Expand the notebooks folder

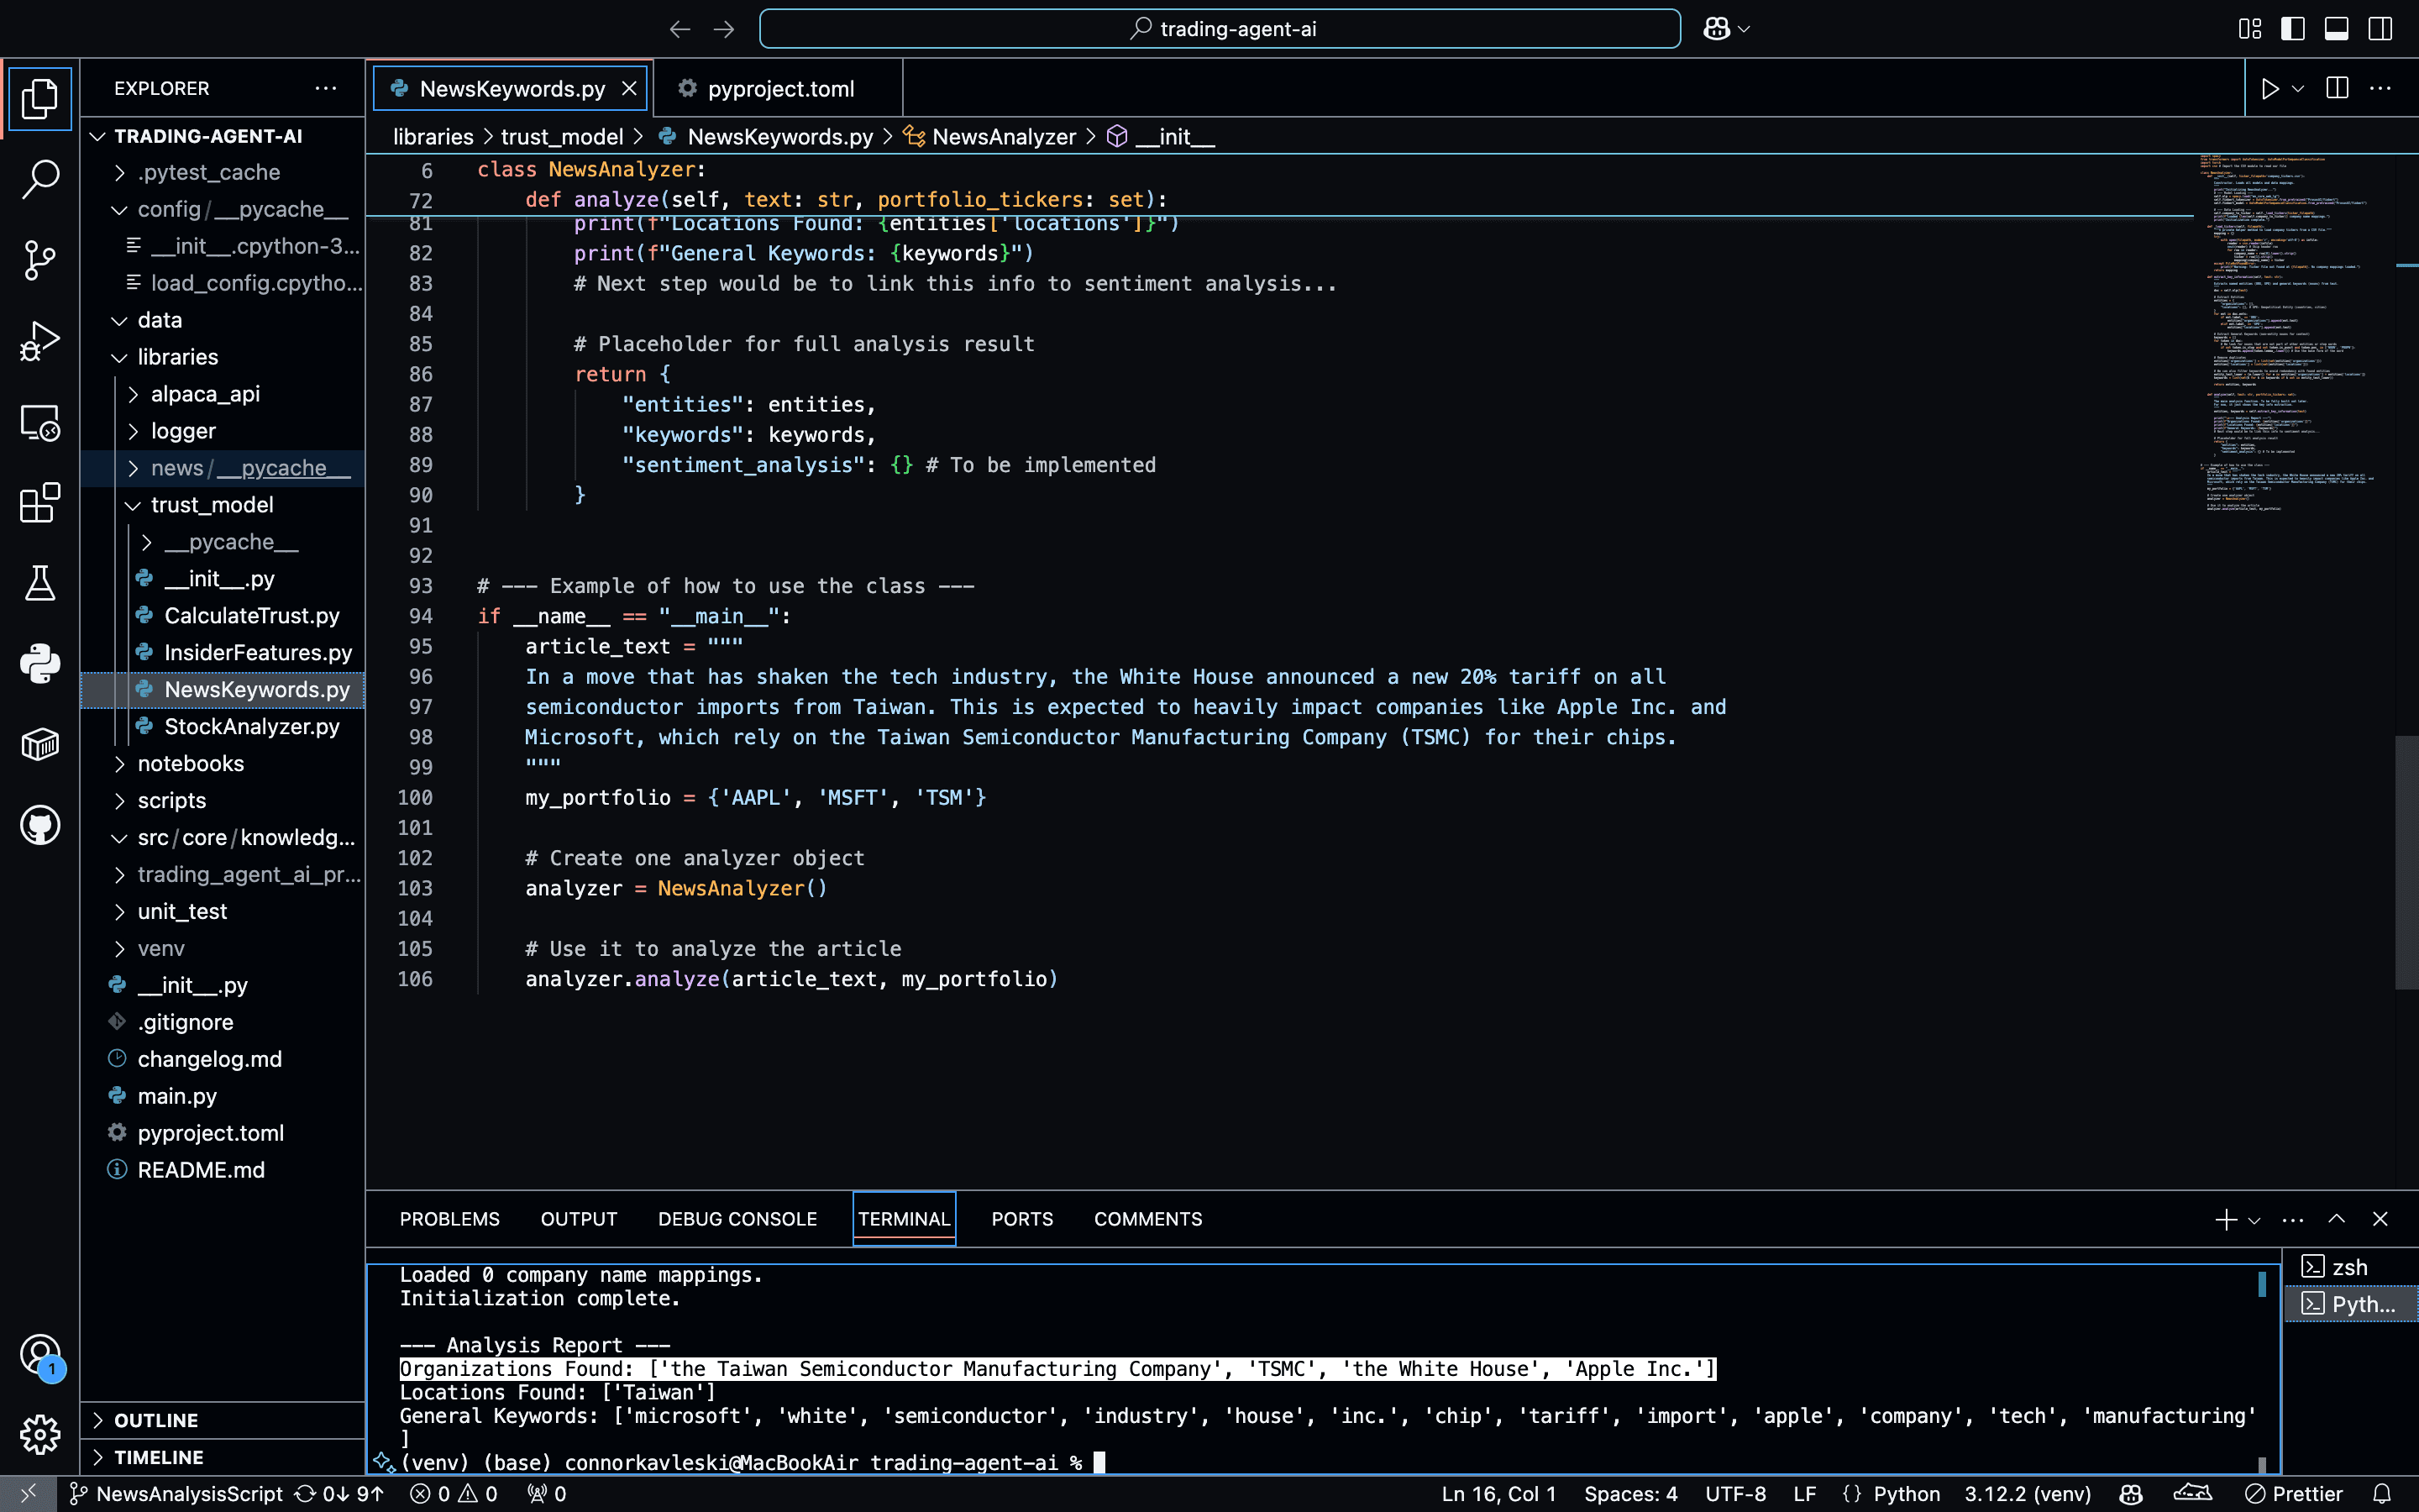point(190,764)
